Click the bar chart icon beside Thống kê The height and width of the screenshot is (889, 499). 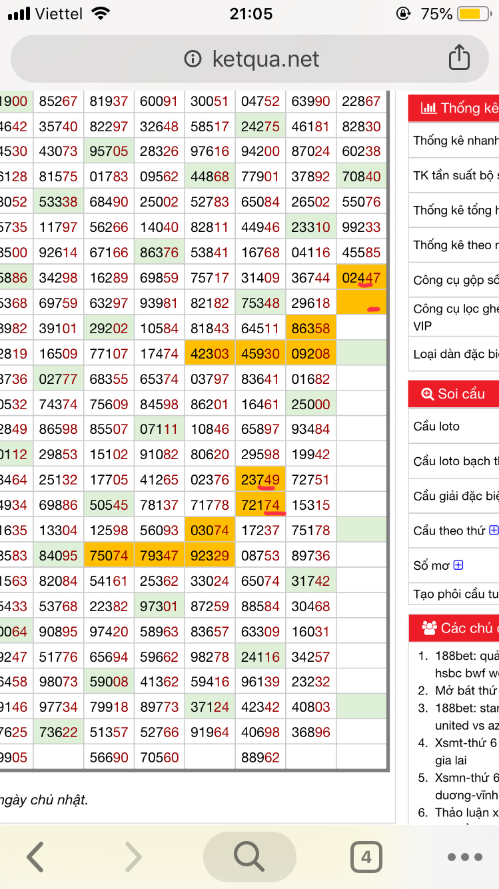[x=428, y=108]
